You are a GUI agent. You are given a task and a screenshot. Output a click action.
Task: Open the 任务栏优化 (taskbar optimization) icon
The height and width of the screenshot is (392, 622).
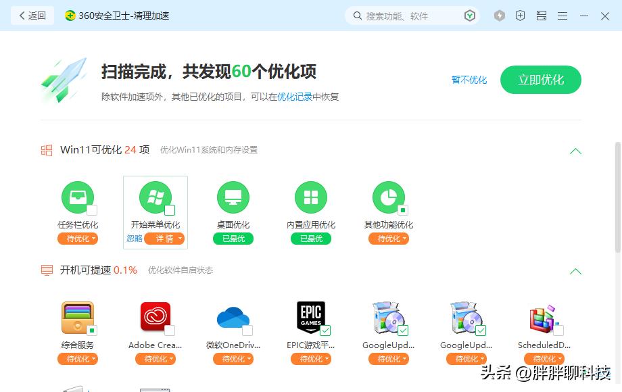pyautogui.click(x=78, y=197)
